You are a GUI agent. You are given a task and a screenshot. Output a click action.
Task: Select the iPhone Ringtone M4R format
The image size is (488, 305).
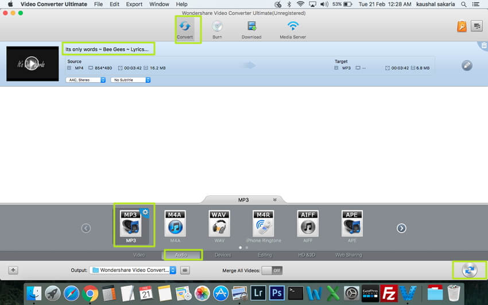click(264, 226)
